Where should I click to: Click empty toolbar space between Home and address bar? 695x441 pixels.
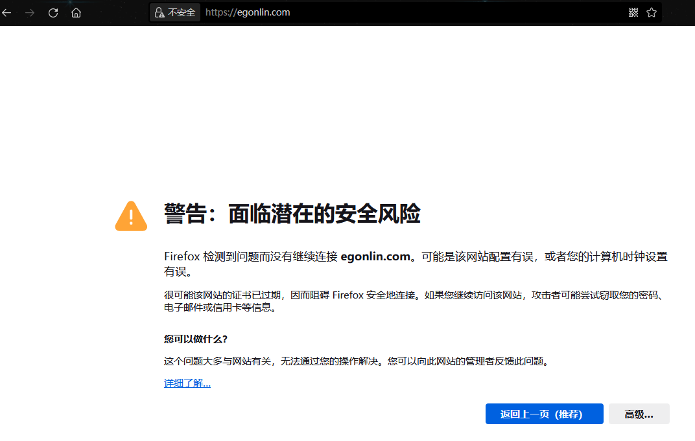(117, 12)
